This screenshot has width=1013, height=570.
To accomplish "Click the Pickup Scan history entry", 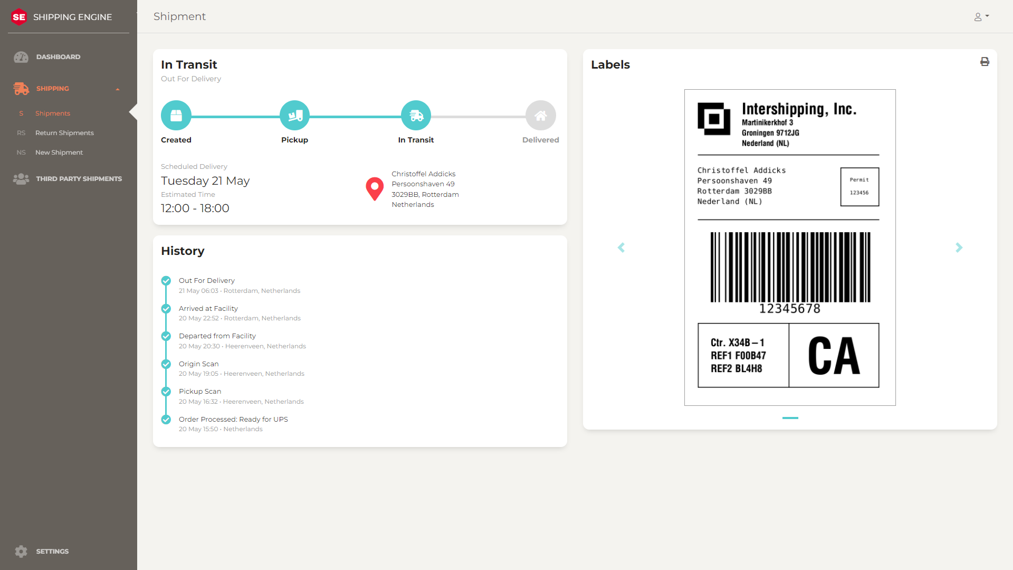I will pyautogui.click(x=200, y=392).
